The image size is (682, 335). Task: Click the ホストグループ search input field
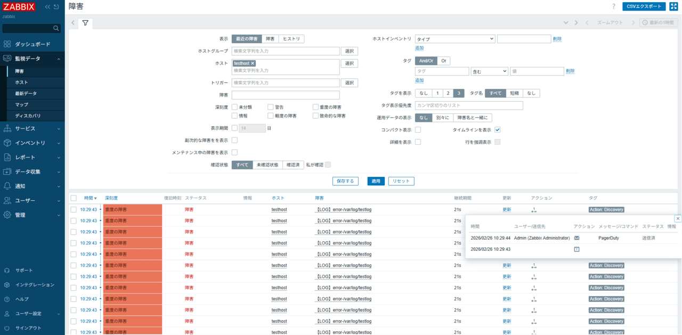(286, 51)
